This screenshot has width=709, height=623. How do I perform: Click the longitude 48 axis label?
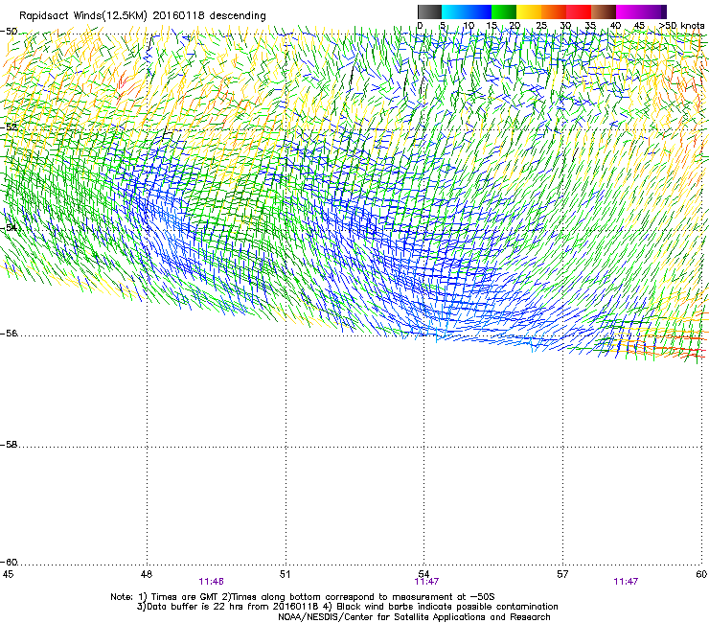pos(147,574)
